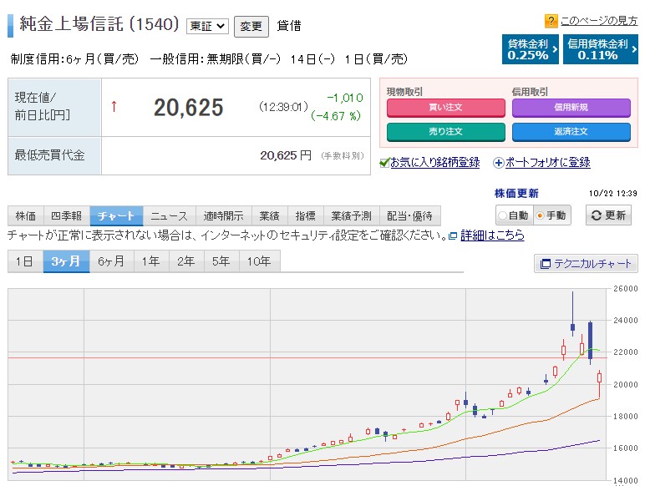Click the 買い注文 button
This screenshot has width=645, height=486.
446,108
